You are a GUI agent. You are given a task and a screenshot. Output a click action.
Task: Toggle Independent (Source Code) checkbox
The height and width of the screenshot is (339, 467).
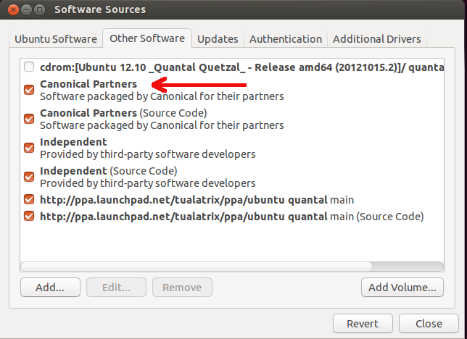pos(29,176)
